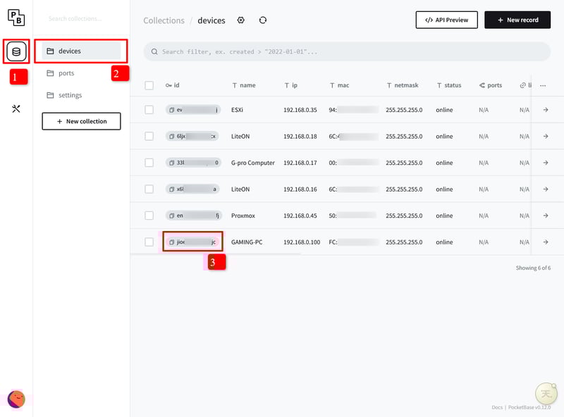Open the settings tools icon in sidebar
The image size is (564, 417).
16,108
